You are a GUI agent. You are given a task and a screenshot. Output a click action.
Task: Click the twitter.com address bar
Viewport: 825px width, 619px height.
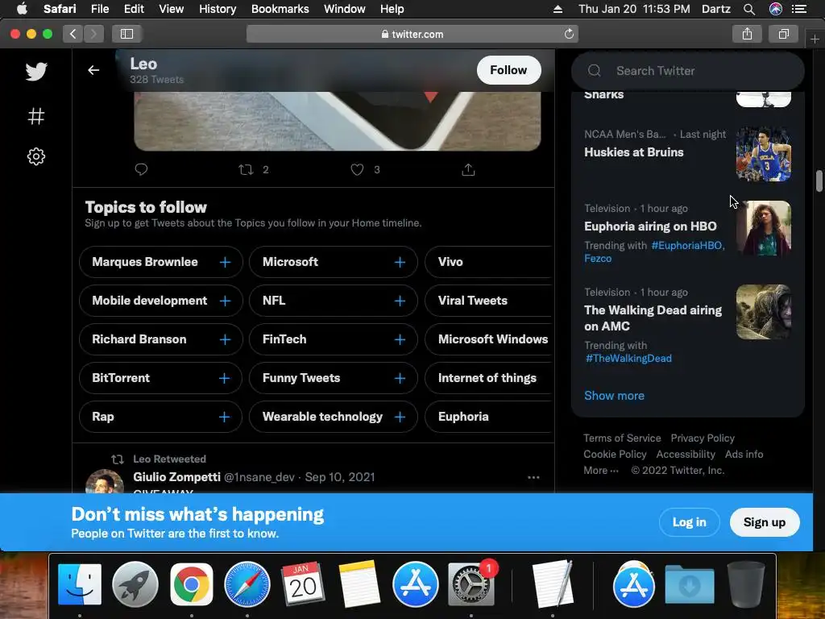coord(412,34)
